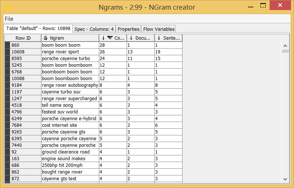Click the integer type icon in Docu... header
This screenshot has height=188, width=294.
[x=131, y=38]
